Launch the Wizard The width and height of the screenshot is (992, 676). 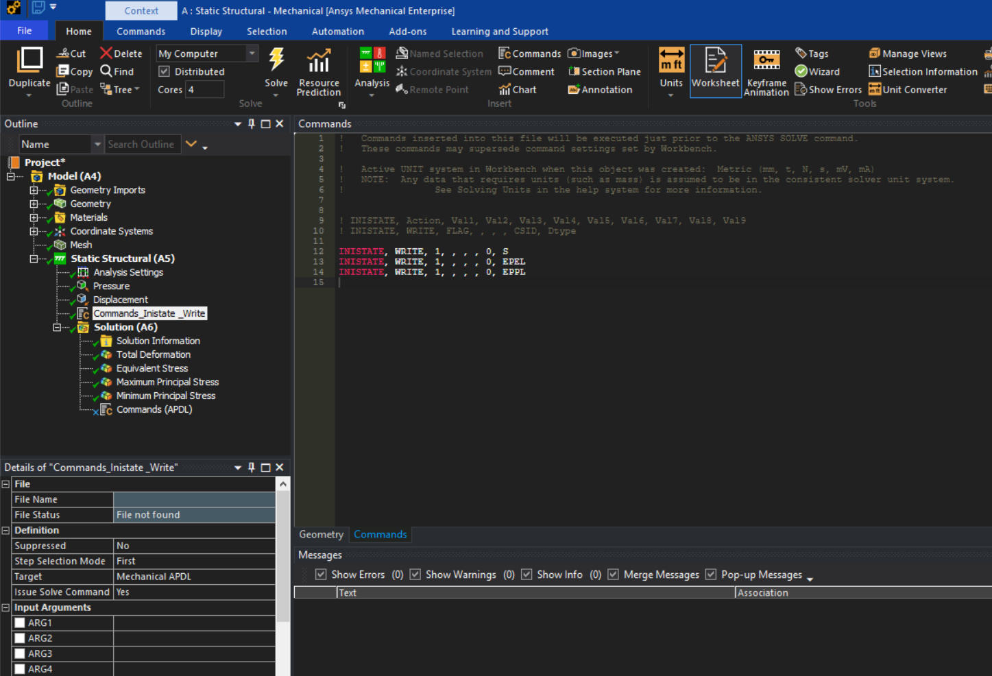[817, 71]
